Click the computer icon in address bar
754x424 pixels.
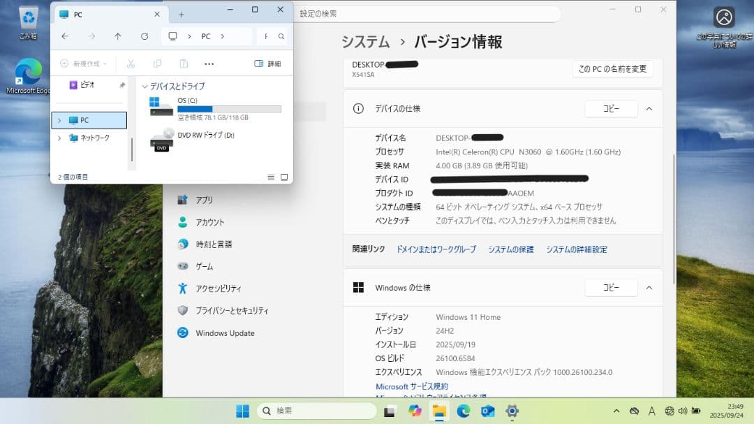pos(172,36)
